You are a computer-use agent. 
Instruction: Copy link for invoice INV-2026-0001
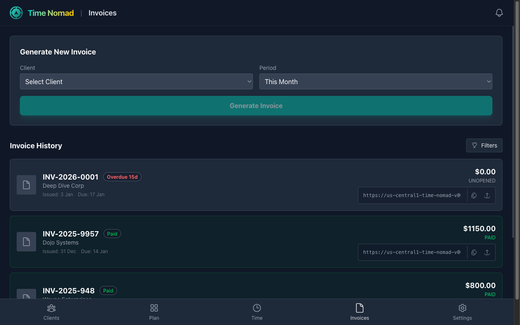pyautogui.click(x=474, y=195)
